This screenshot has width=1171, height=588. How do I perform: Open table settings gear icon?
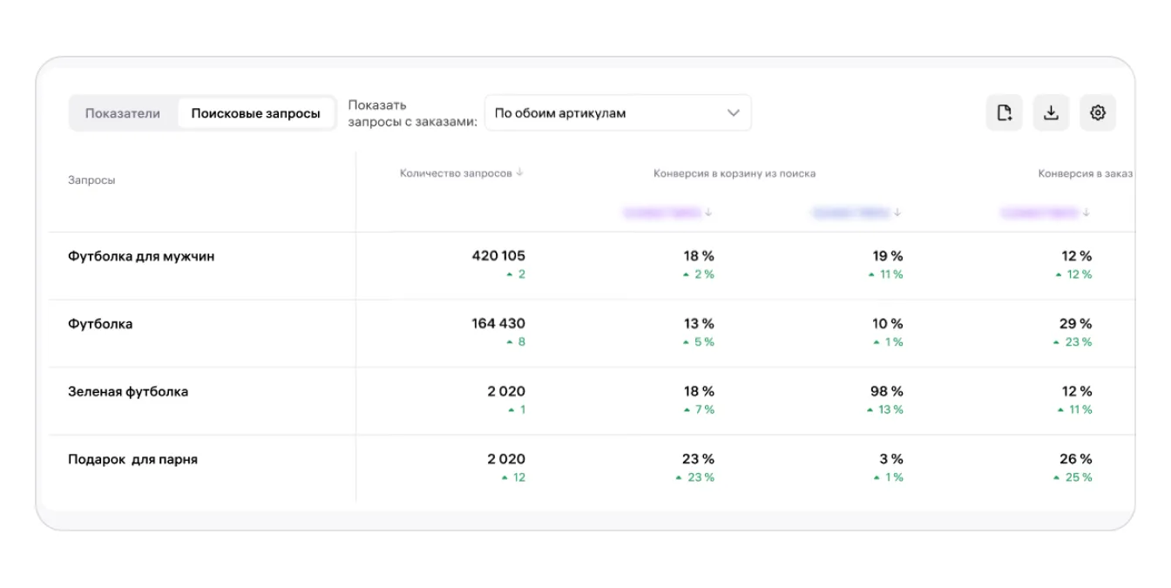[1097, 113]
